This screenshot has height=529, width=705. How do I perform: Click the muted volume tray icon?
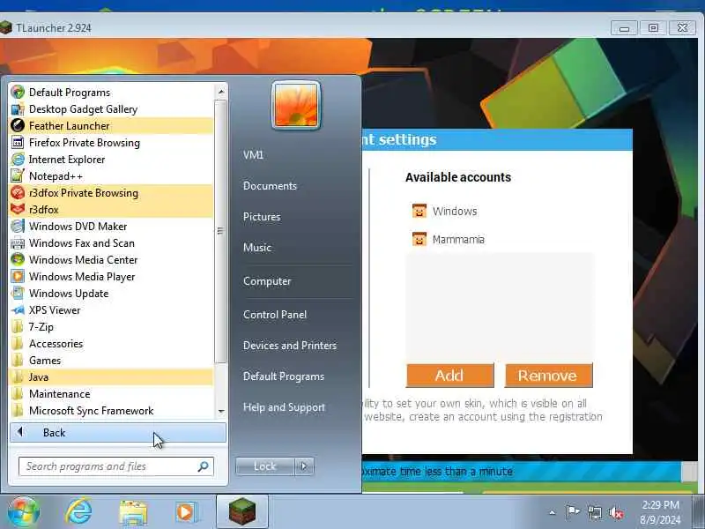[616, 512]
